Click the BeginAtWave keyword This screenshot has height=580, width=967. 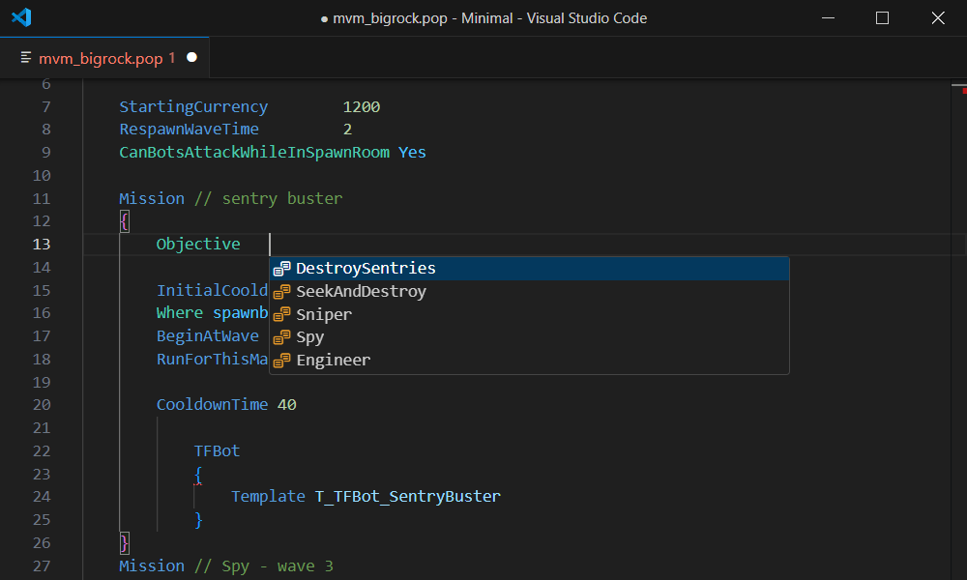207,336
